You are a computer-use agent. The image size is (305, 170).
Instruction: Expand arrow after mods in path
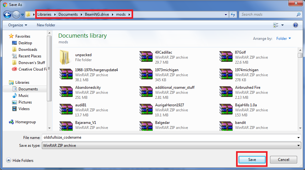pos(129,14)
